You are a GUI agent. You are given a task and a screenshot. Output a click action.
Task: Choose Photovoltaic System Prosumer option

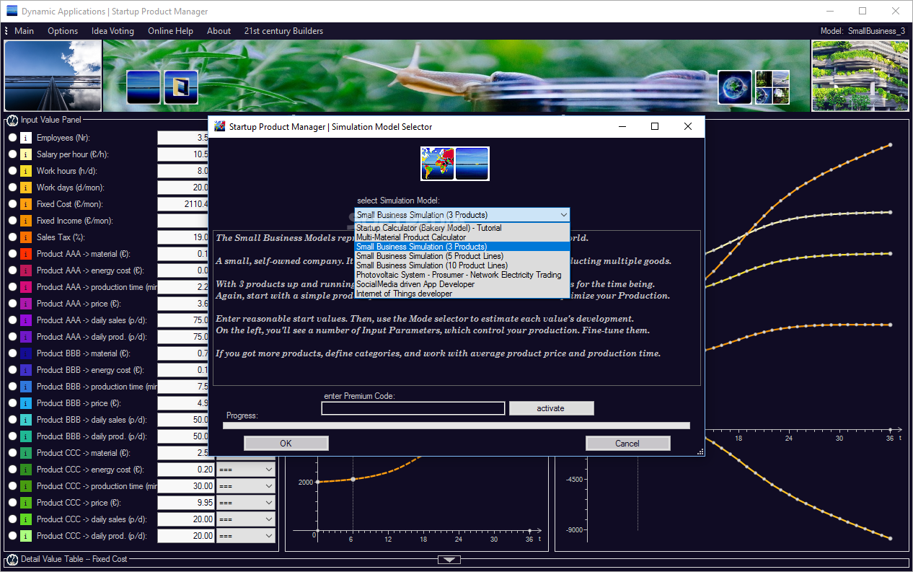(x=462, y=275)
